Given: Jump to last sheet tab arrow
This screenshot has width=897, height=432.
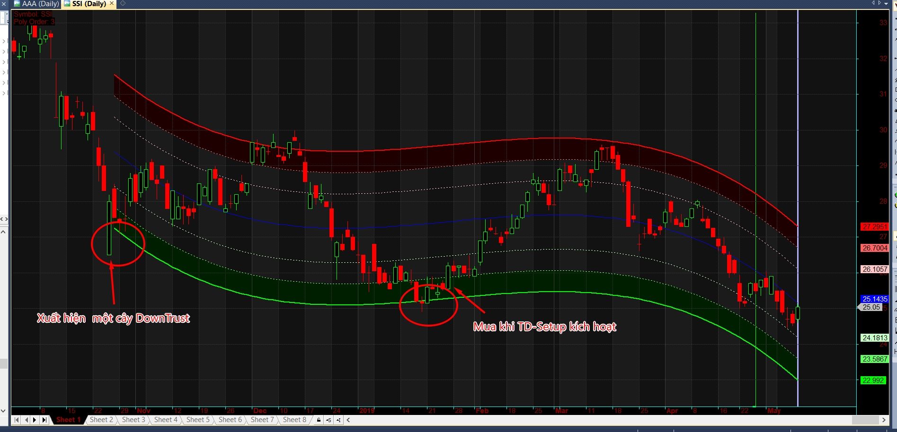Looking at the screenshot, I should (44, 420).
